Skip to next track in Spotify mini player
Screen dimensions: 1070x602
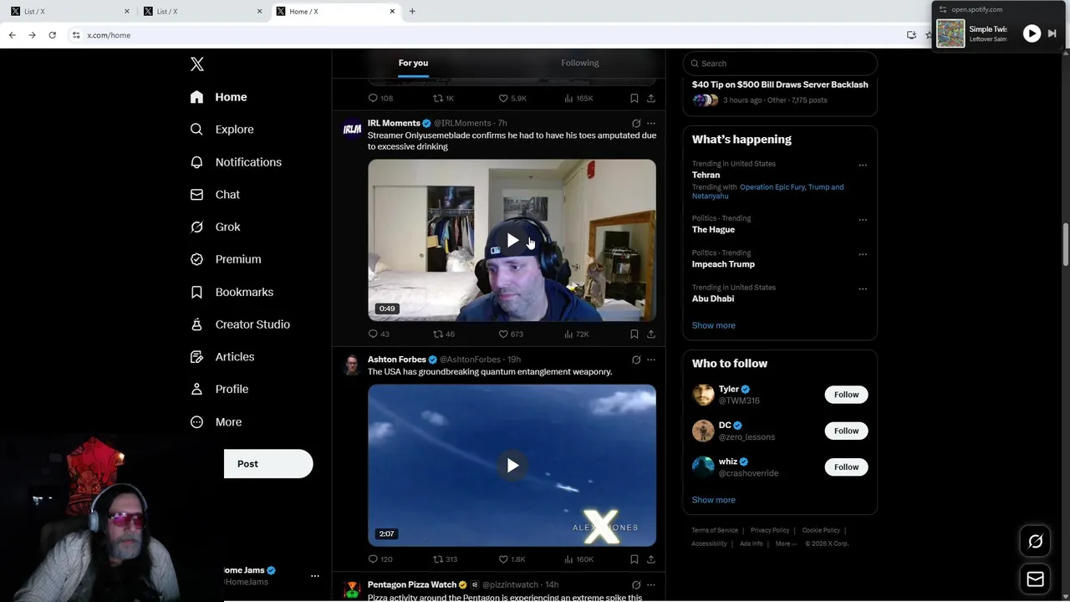coord(1052,33)
